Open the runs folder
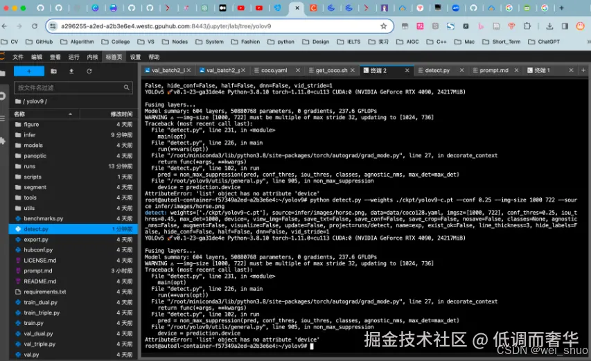Screen dimensions: 591x361 pyautogui.click(x=73, y=166)
